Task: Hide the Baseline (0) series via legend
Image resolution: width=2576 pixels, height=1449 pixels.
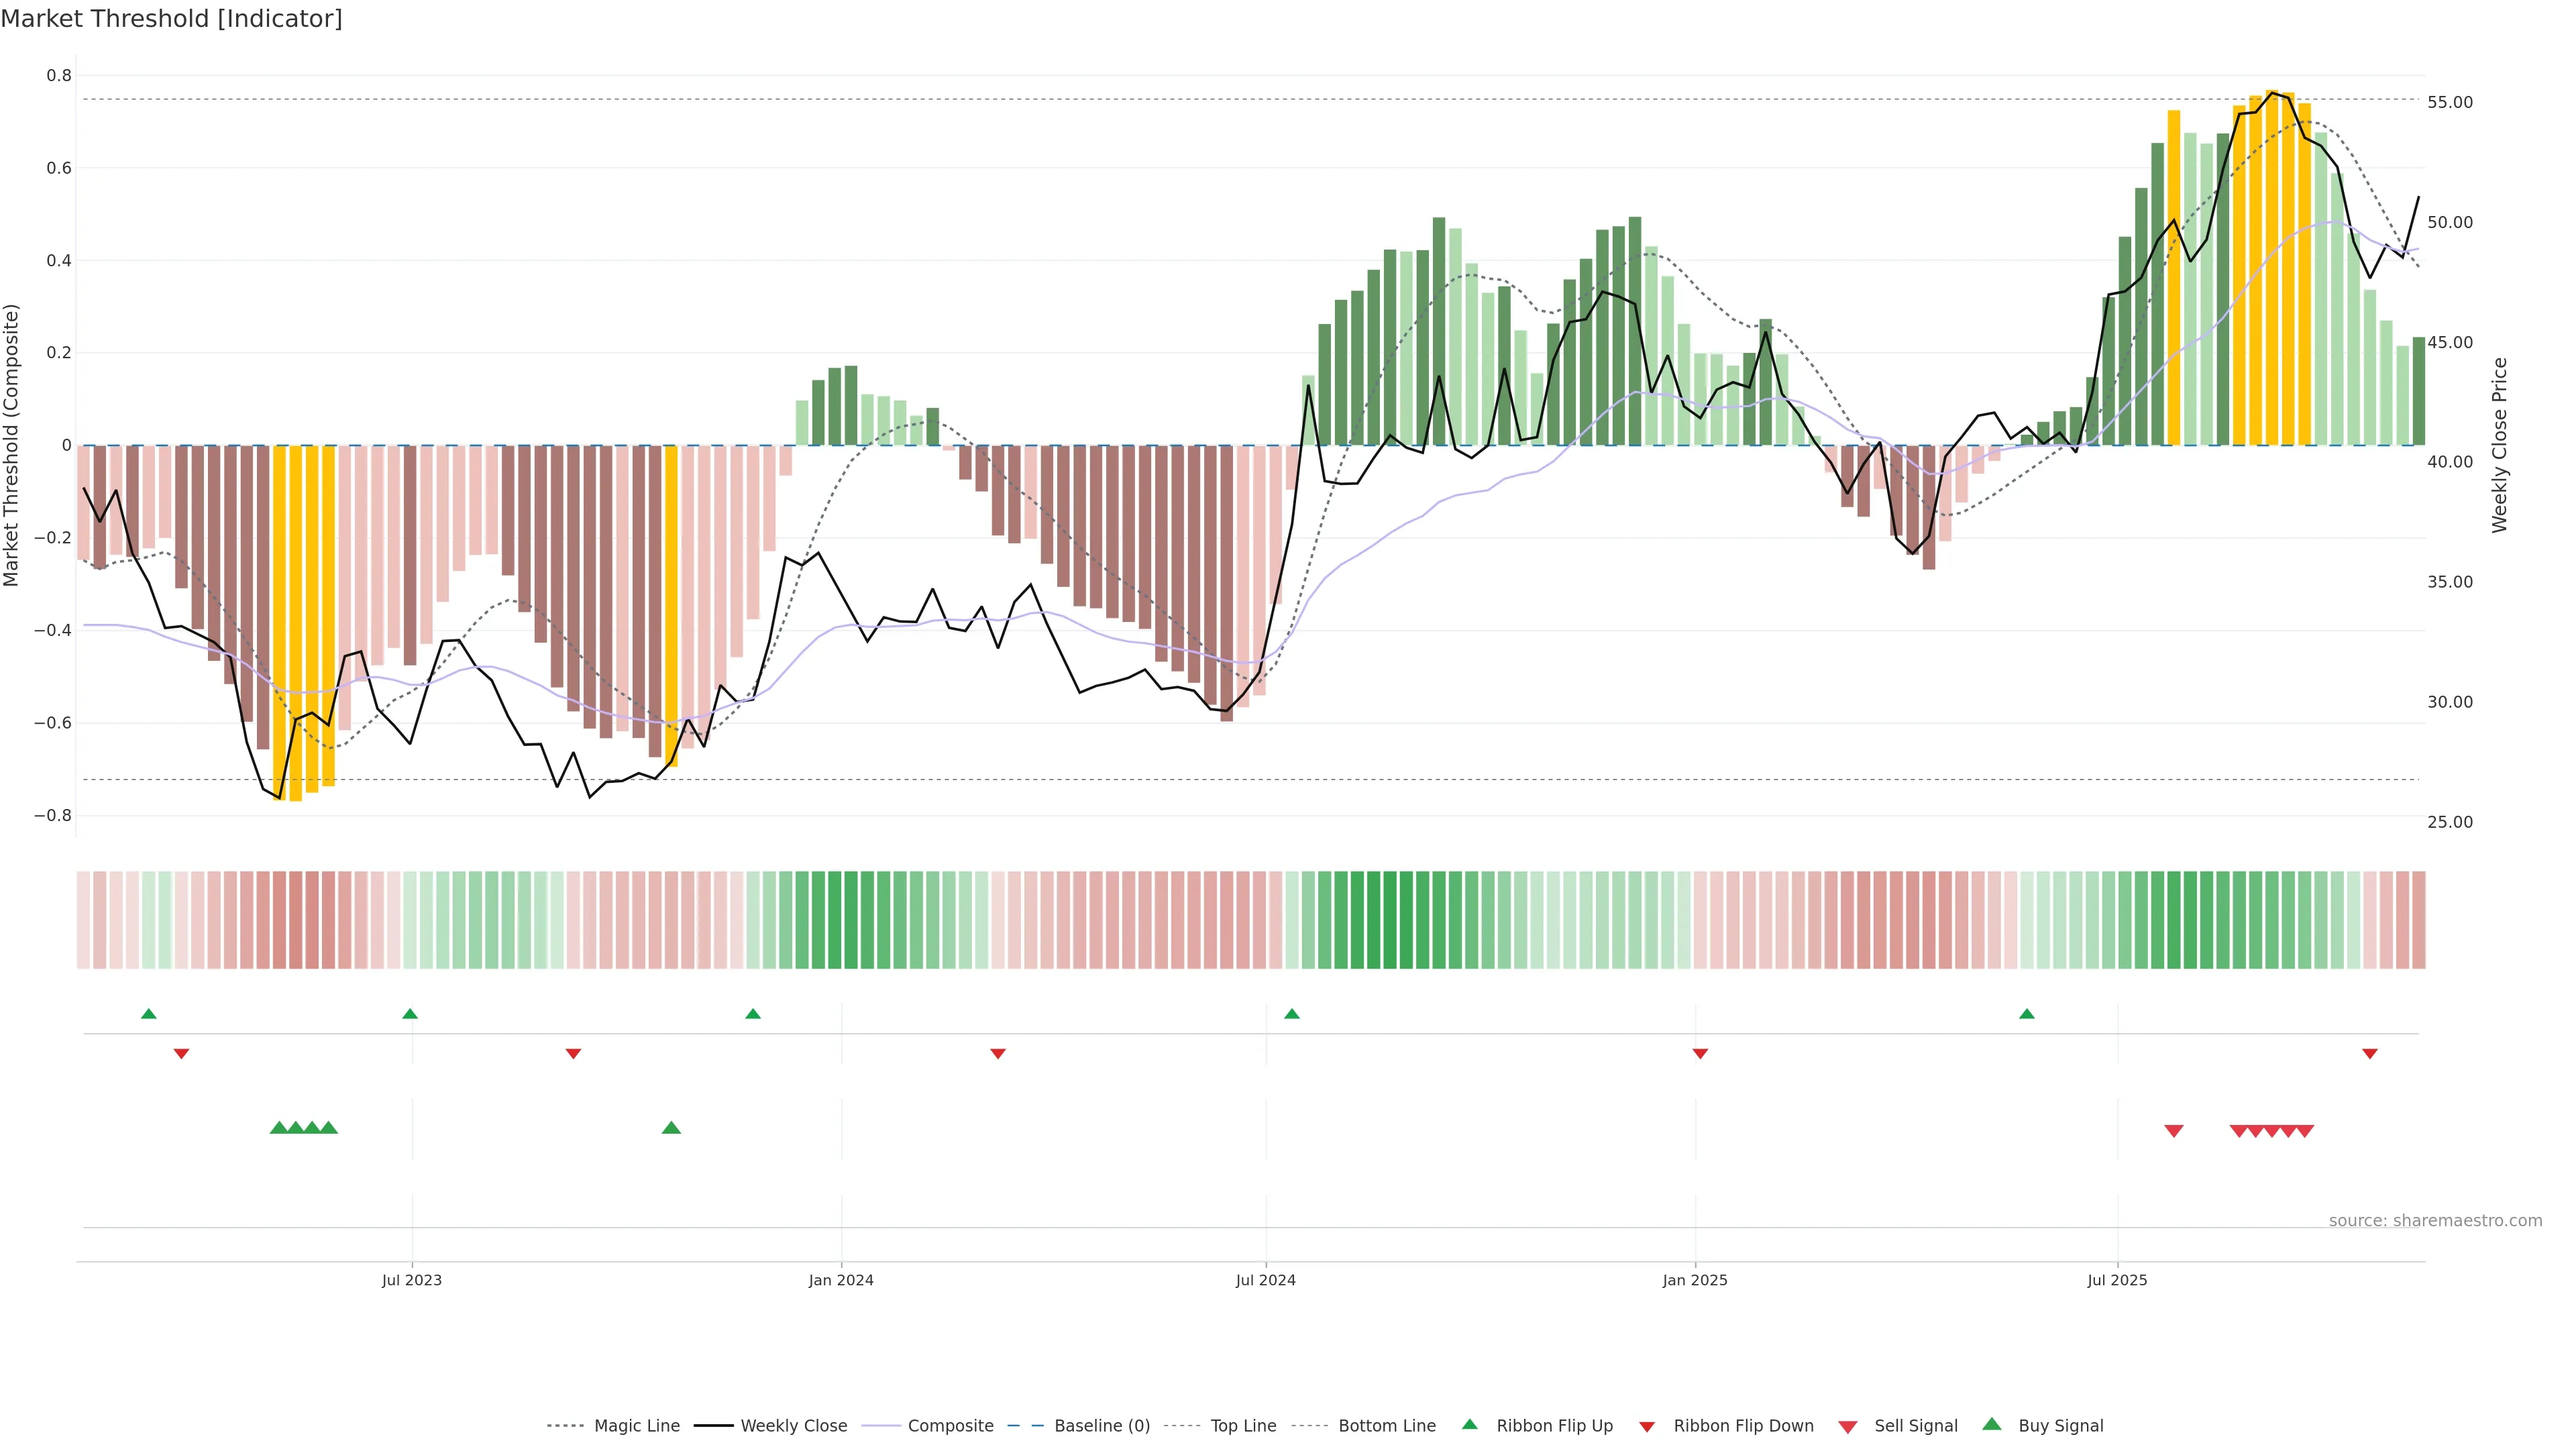Action: coord(1101,1426)
